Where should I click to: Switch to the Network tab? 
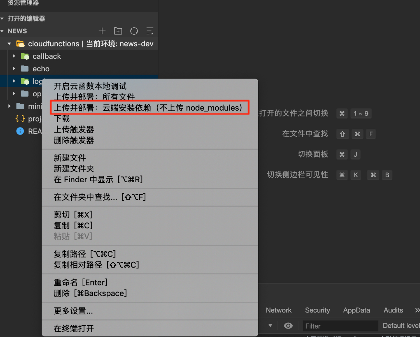pos(279,310)
